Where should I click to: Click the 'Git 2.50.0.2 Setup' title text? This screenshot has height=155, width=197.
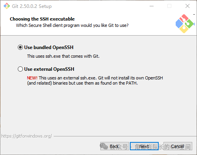(x=32, y=6)
